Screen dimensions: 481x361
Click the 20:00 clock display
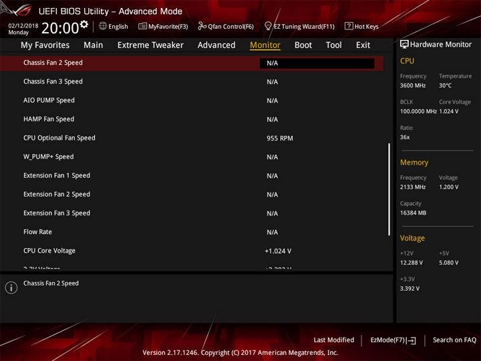click(x=60, y=28)
